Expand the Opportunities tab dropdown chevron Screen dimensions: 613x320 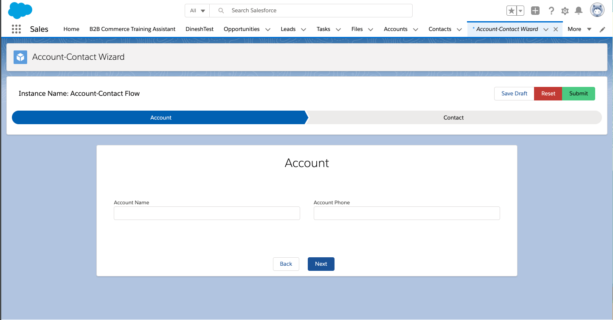tap(268, 30)
